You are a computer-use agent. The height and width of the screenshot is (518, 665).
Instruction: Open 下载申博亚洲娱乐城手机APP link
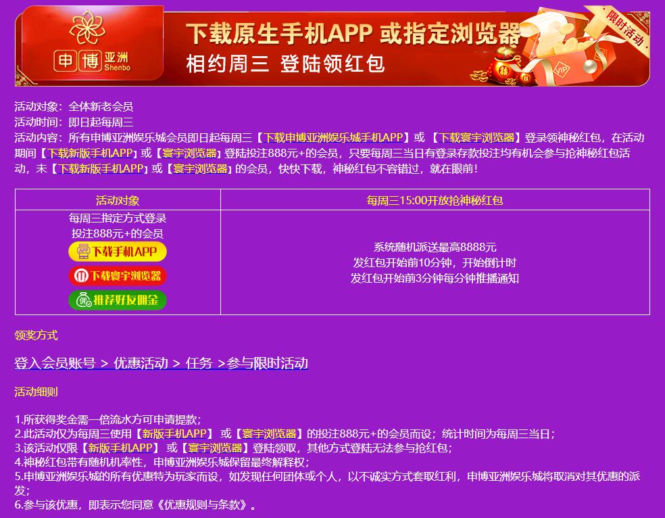pos(333,137)
